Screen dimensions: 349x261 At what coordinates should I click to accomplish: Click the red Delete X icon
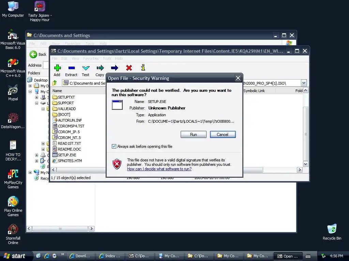[x=129, y=68]
